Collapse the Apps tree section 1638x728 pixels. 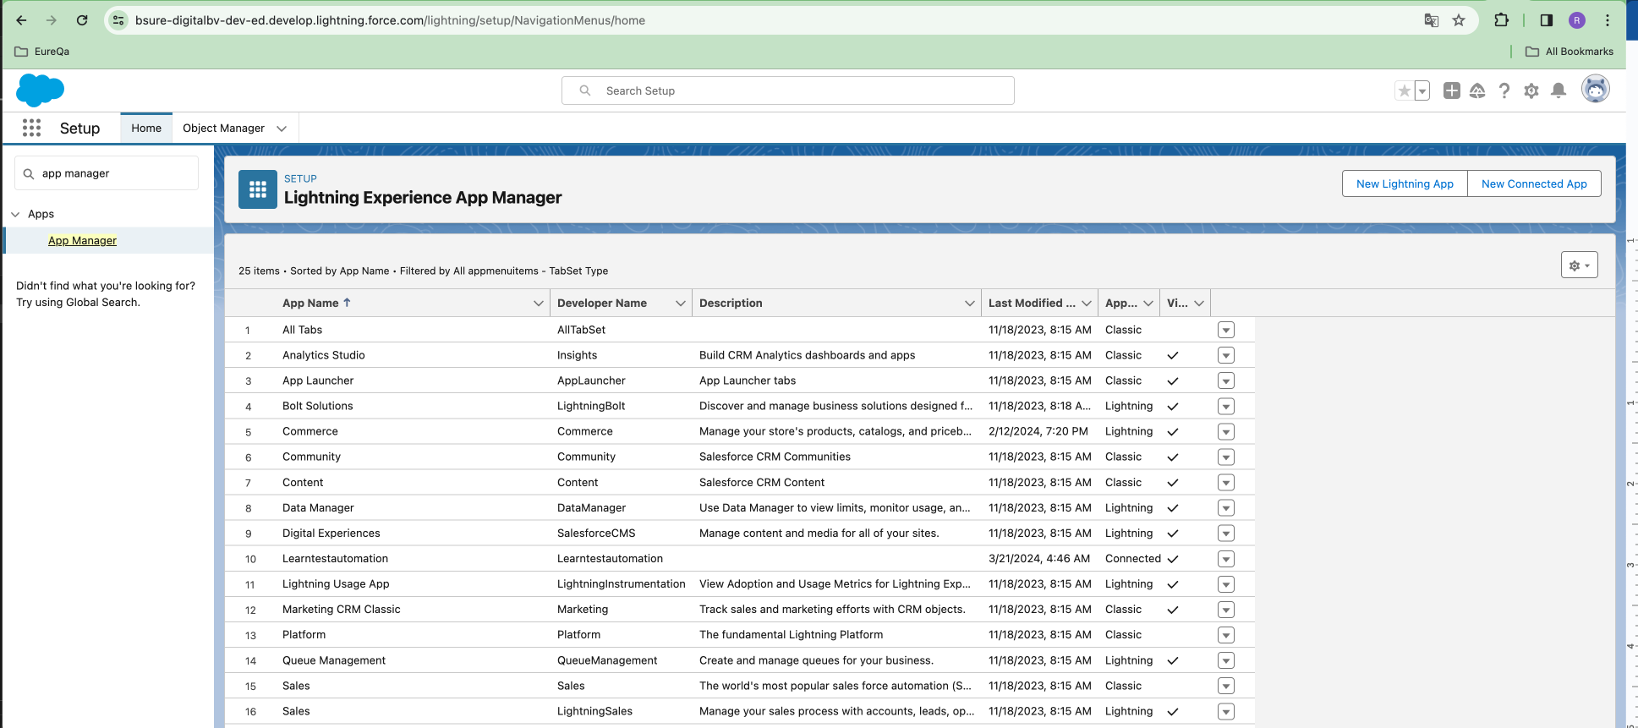15,215
